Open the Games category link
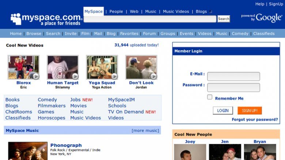The image size is (285, 160). 46,112
